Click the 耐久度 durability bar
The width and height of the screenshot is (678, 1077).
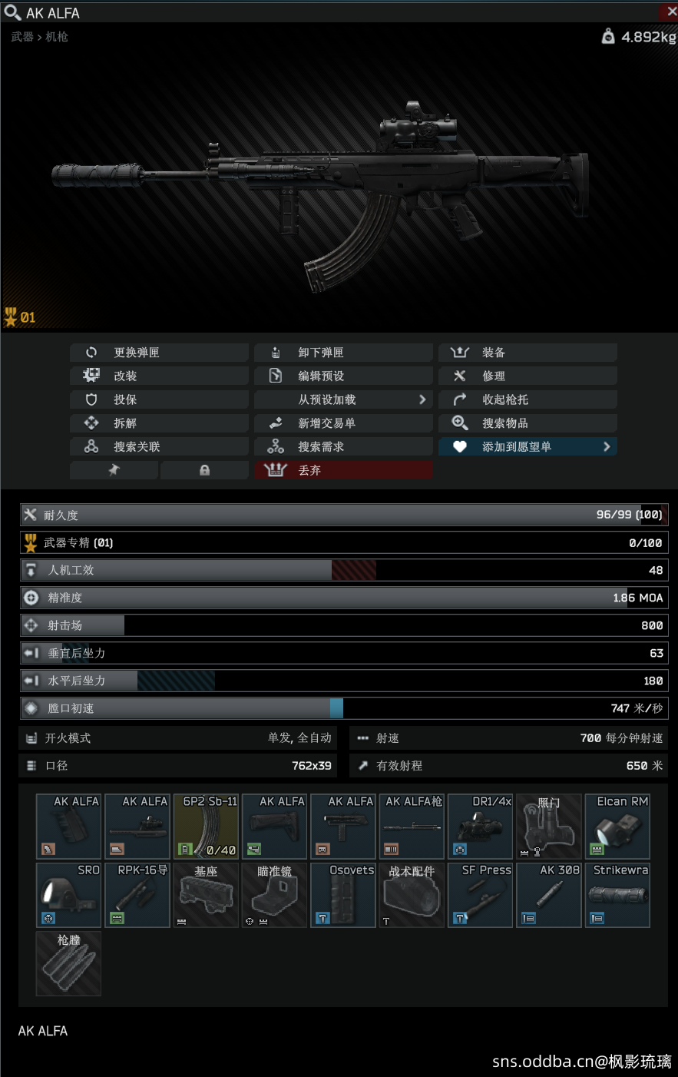point(344,515)
